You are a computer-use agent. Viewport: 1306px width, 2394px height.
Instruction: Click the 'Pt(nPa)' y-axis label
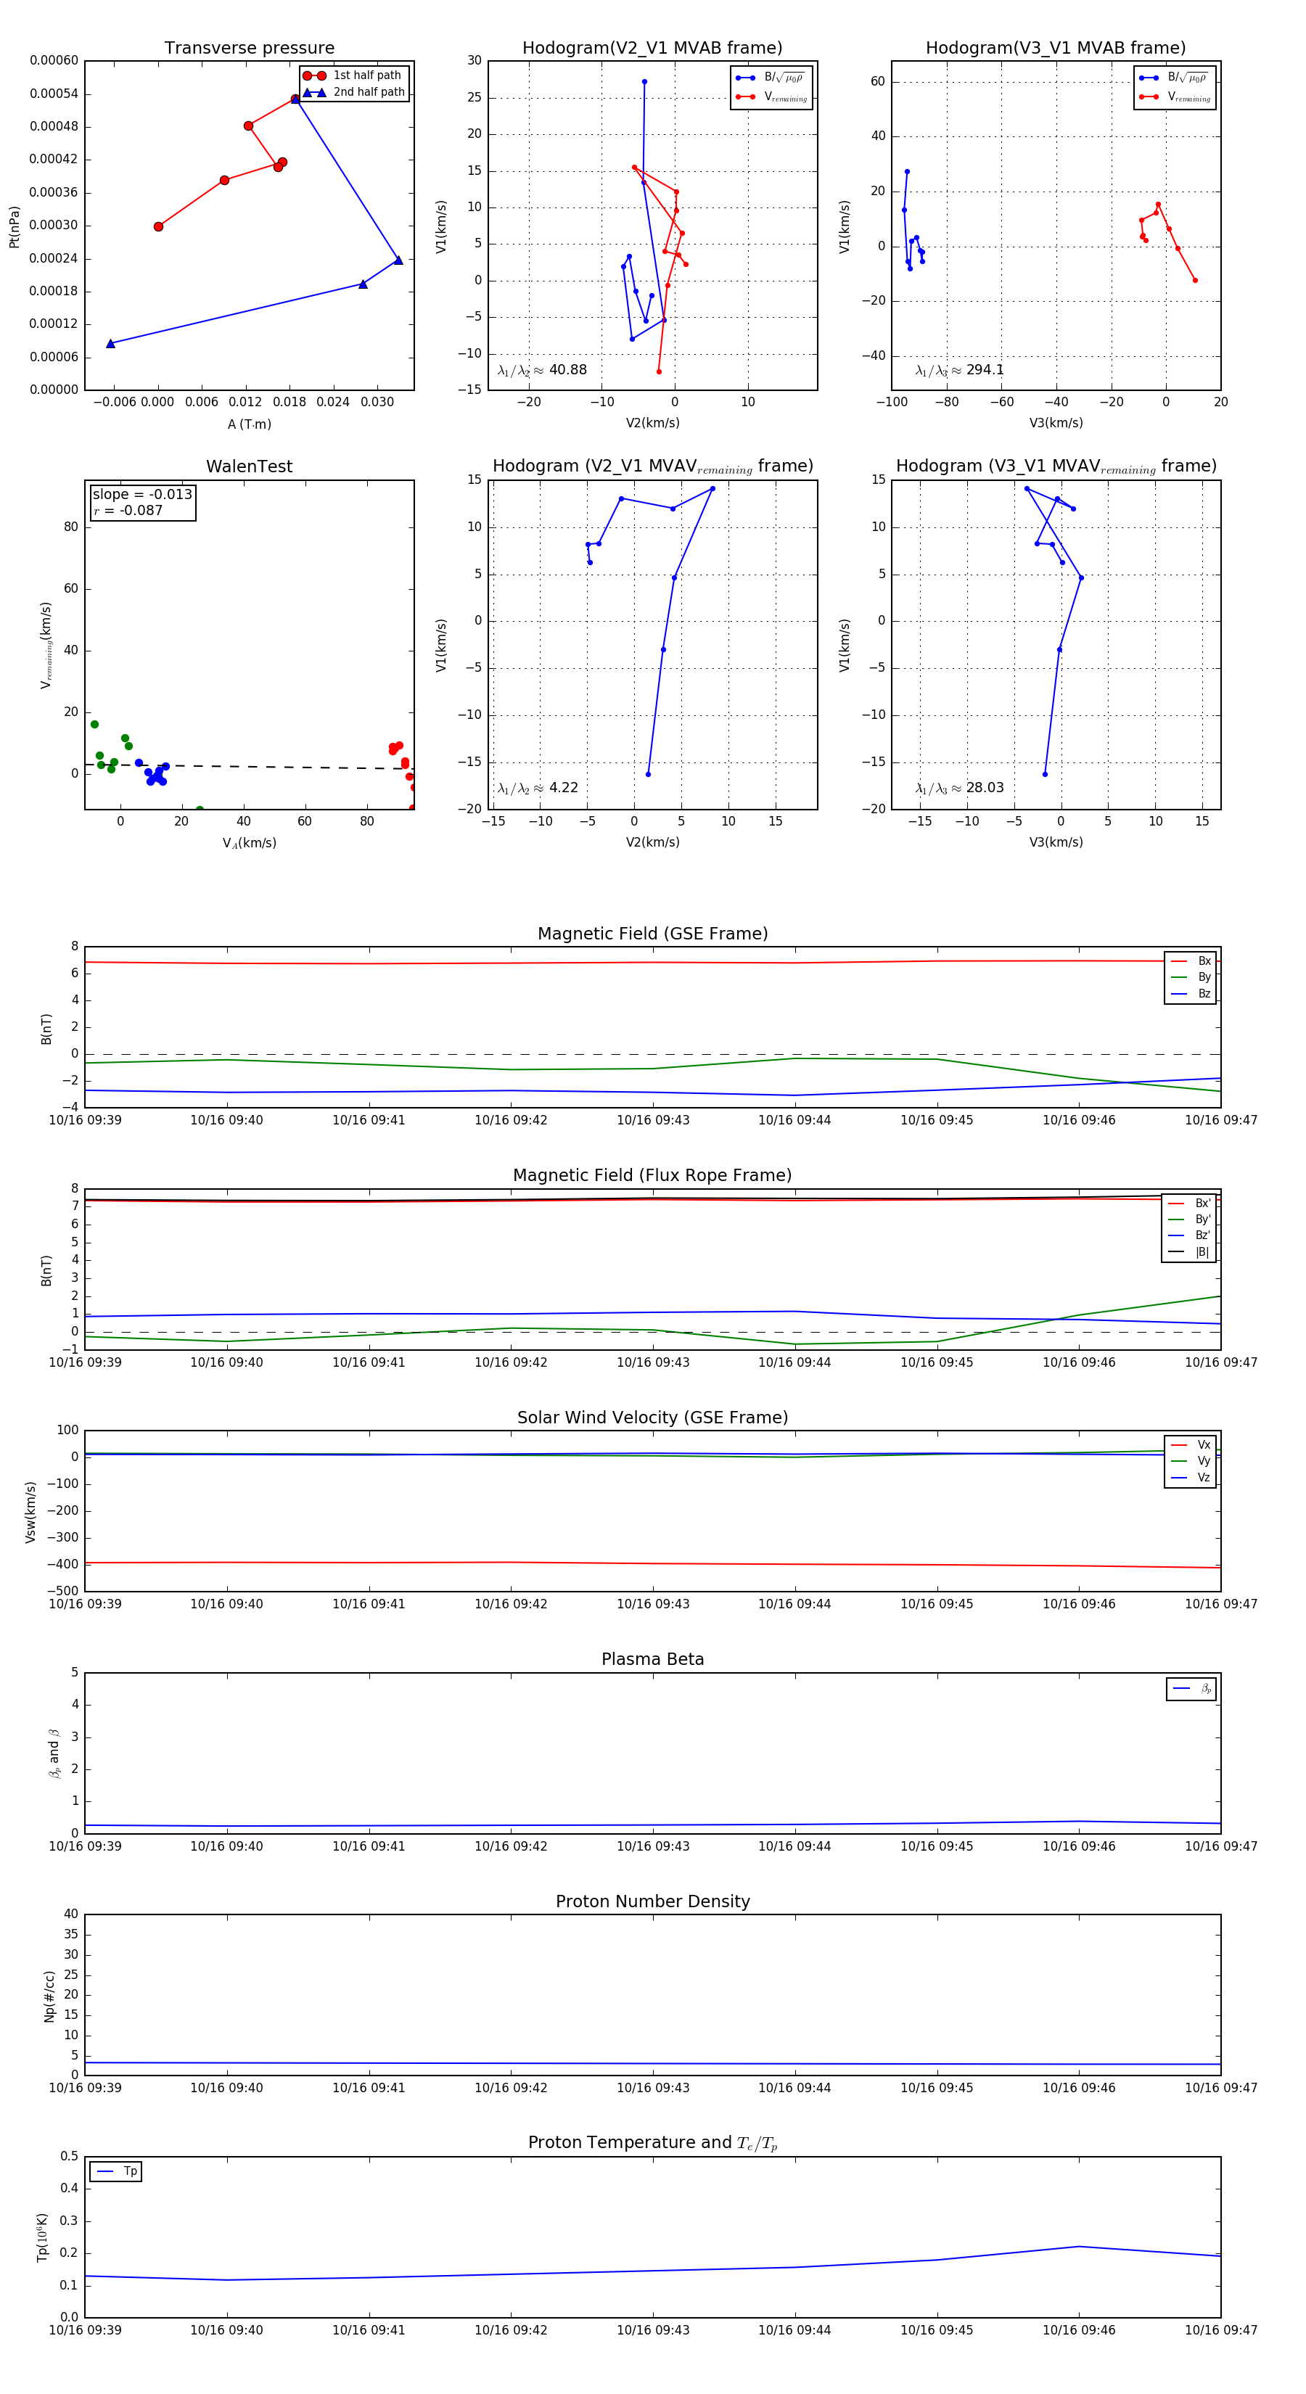pyautogui.click(x=14, y=227)
